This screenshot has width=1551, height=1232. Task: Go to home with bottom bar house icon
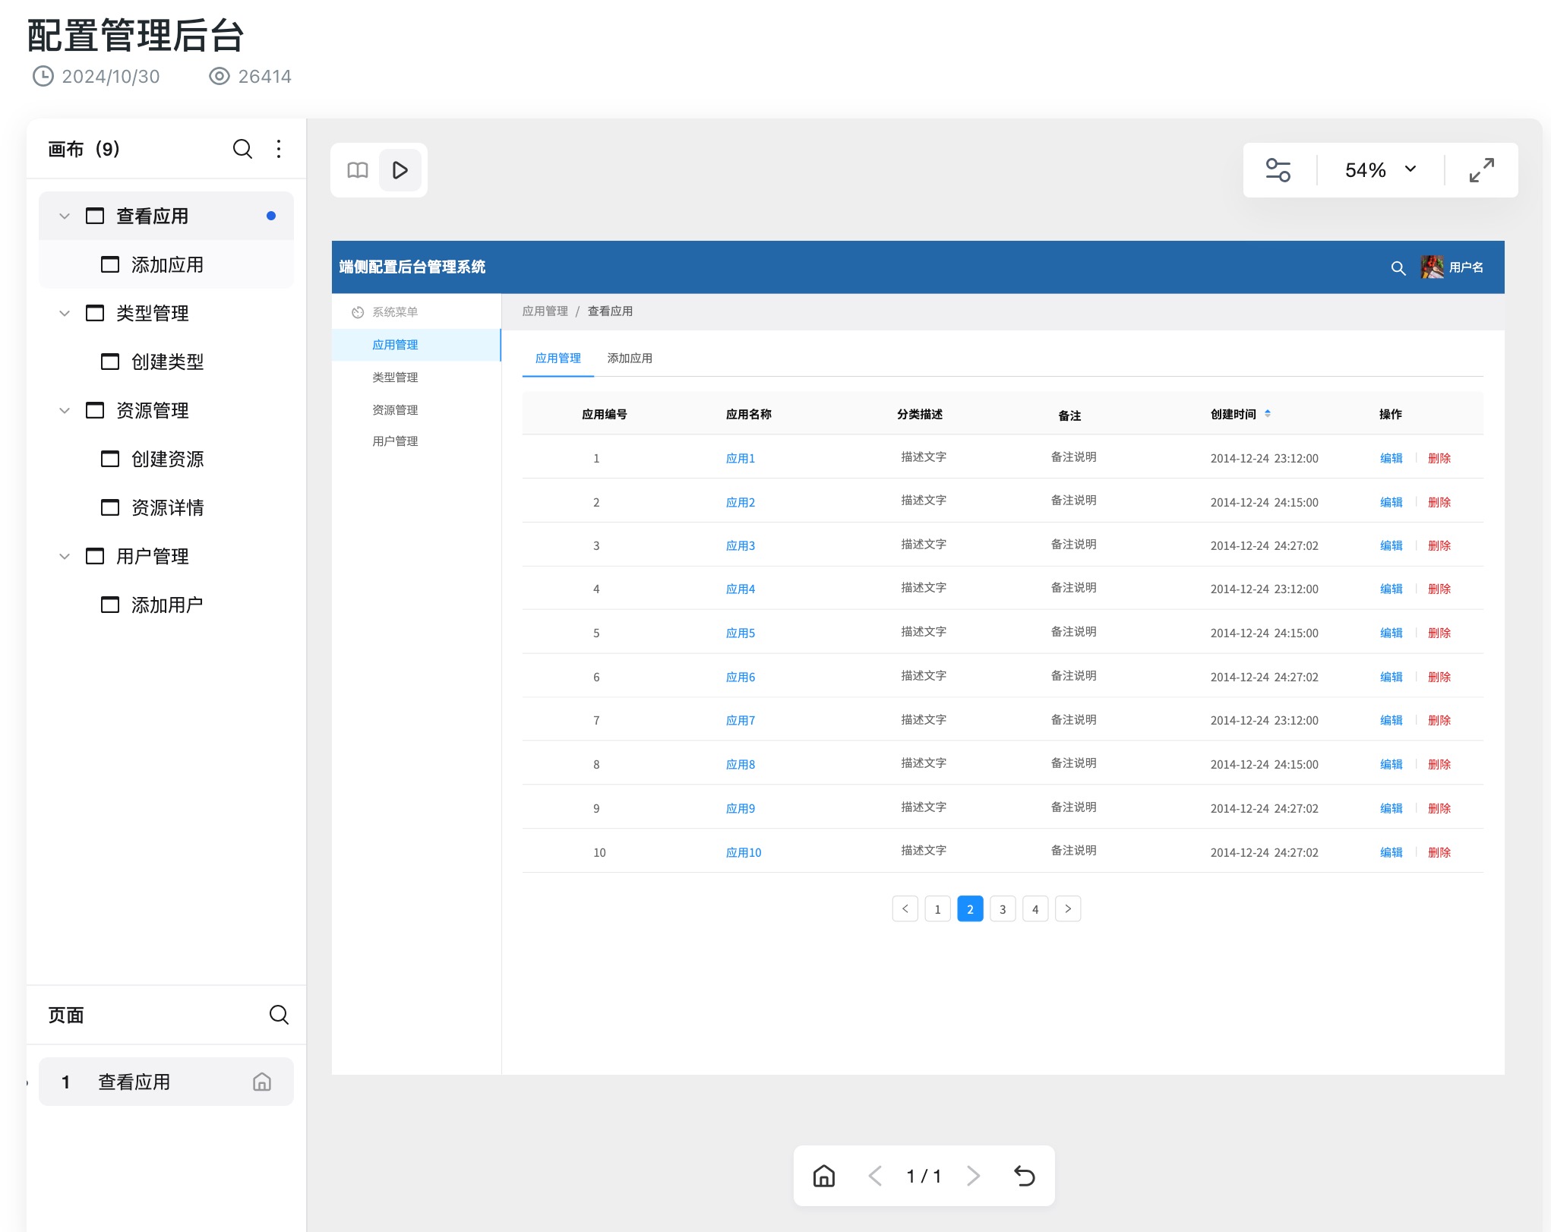click(x=824, y=1176)
